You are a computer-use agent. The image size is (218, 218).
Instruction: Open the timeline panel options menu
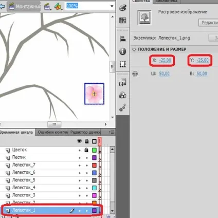point(112,132)
